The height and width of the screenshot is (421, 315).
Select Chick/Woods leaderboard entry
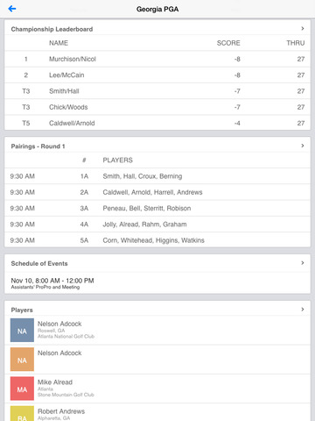157,107
